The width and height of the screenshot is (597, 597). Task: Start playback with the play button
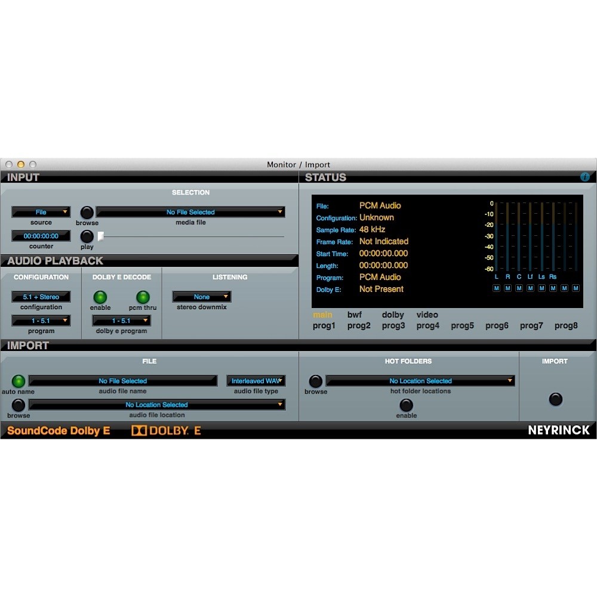point(87,236)
